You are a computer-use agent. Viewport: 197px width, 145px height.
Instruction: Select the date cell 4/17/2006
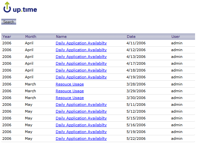pos(136,63)
